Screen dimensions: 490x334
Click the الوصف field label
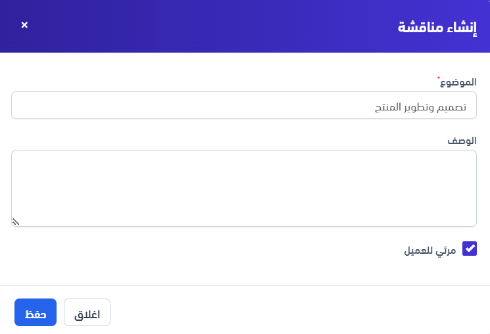tap(462, 141)
